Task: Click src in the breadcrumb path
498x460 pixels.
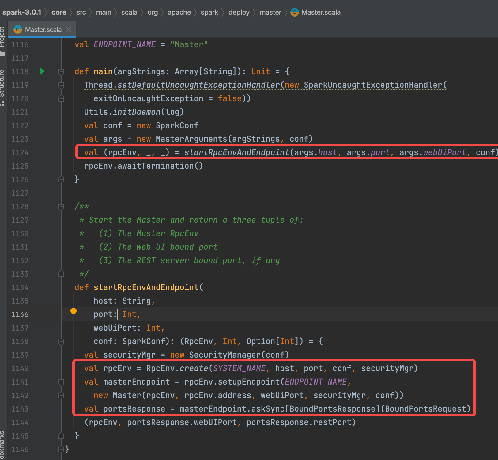Action: tap(81, 12)
